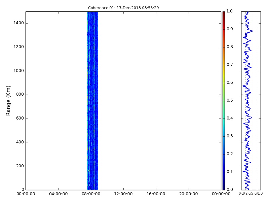Click the "Range (Km)" y-axis label
Viewport: 269px width, 202px height.
[8, 101]
